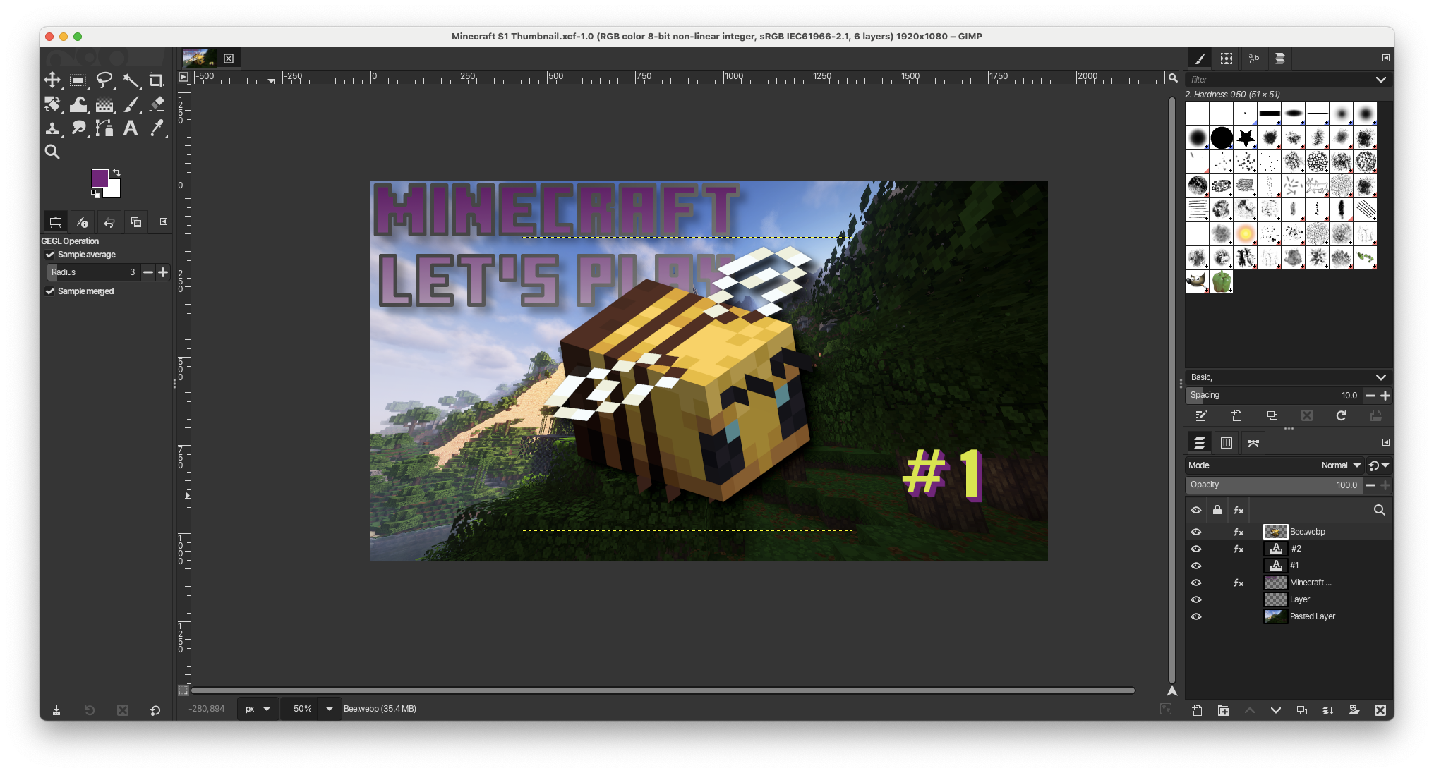Image resolution: width=1434 pixels, height=773 pixels.
Task: Select the Fuzzy Select magic wand tool
Action: 131,80
